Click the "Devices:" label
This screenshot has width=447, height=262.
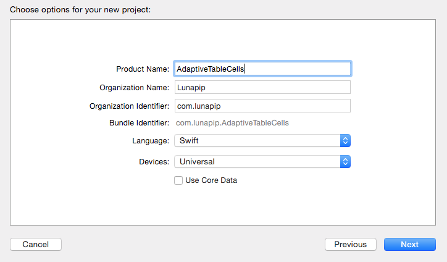(154, 162)
